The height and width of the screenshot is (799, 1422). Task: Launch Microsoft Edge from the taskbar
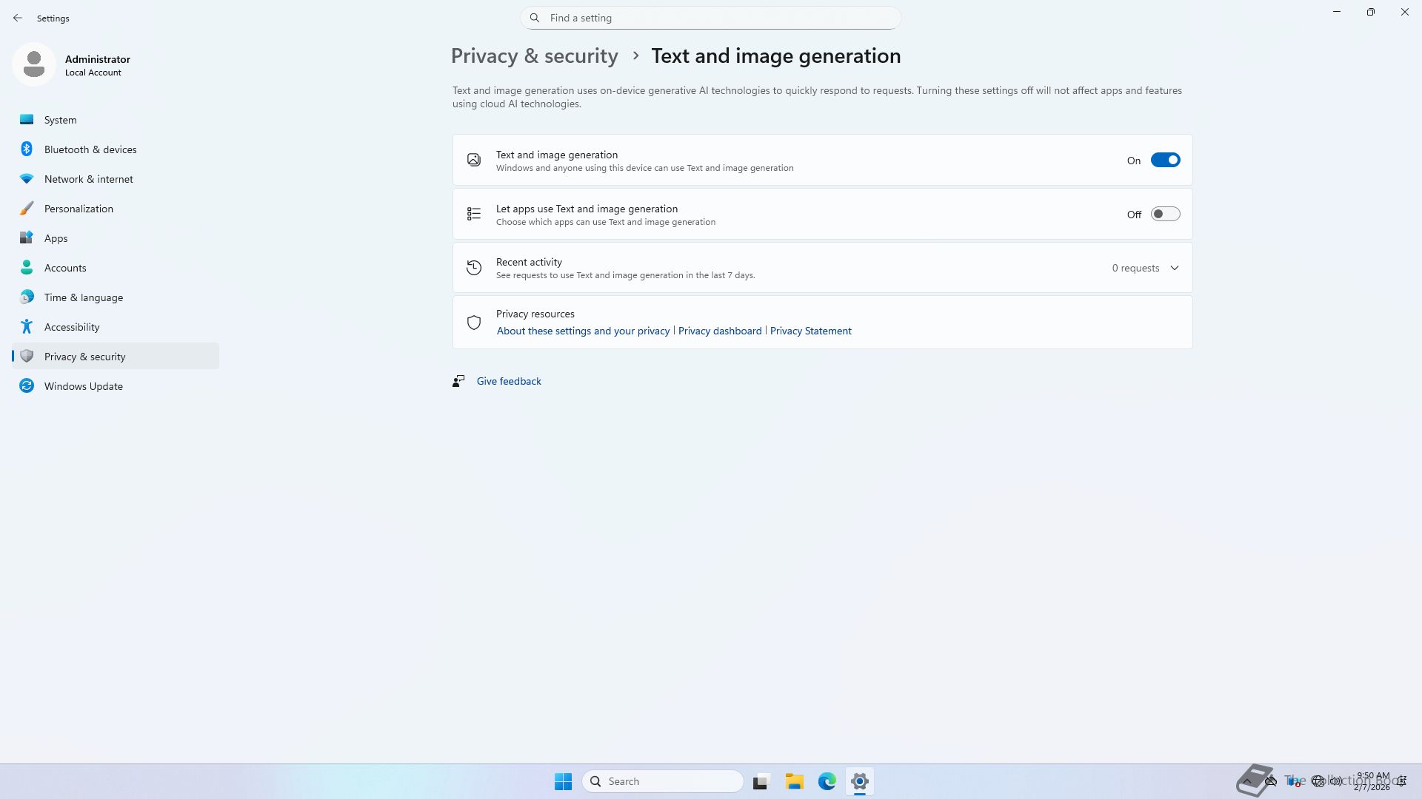(827, 781)
